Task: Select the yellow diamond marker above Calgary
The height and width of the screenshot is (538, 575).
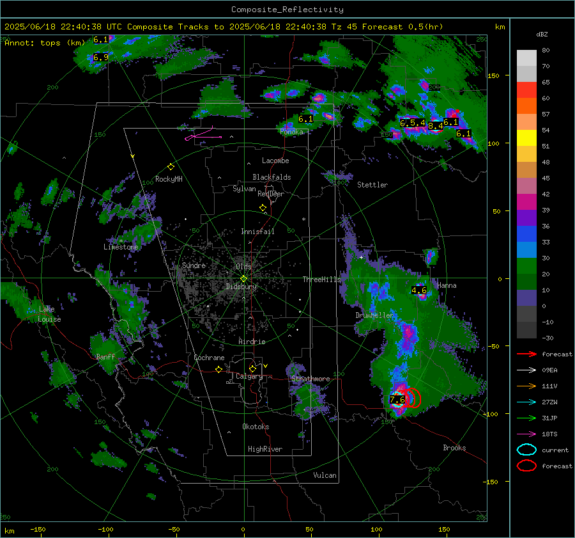Action: pyautogui.click(x=252, y=368)
